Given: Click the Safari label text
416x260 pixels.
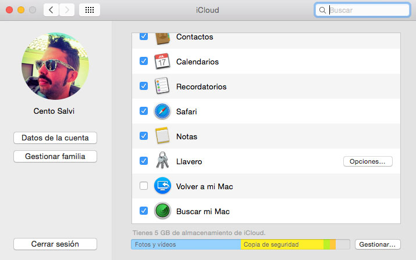Looking at the screenshot, I should [187, 111].
